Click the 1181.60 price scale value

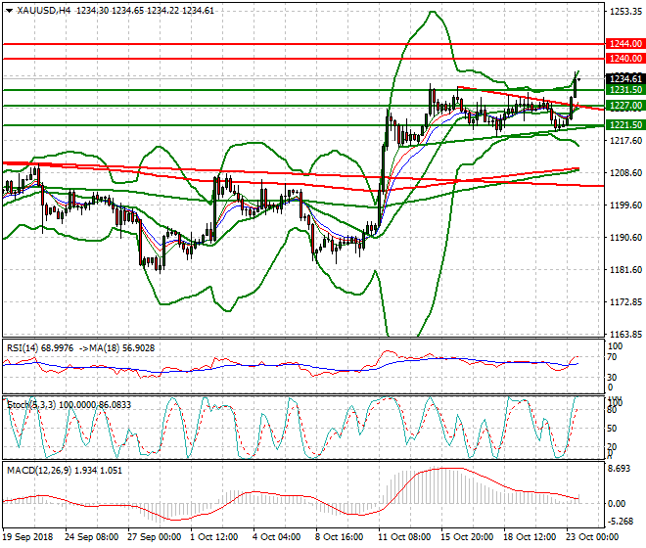coord(625,270)
